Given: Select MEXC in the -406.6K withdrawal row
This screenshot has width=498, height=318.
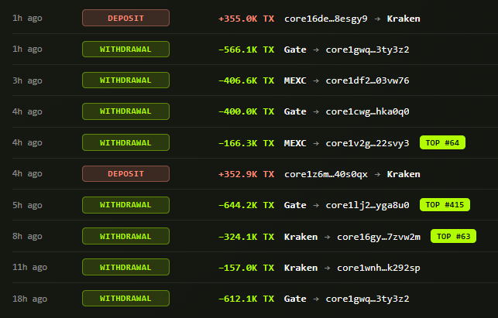Looking at the screenshot, I should coord(295,80).
